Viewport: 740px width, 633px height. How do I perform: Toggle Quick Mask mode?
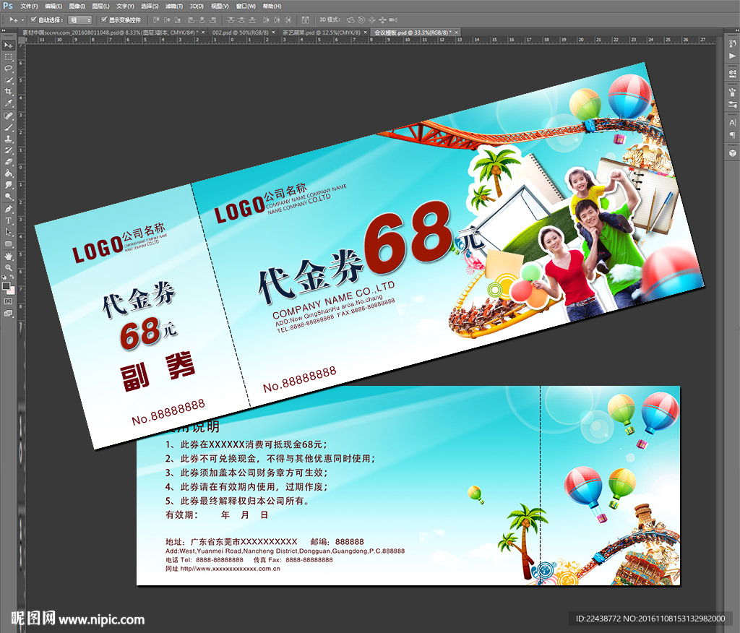[9, 301]
